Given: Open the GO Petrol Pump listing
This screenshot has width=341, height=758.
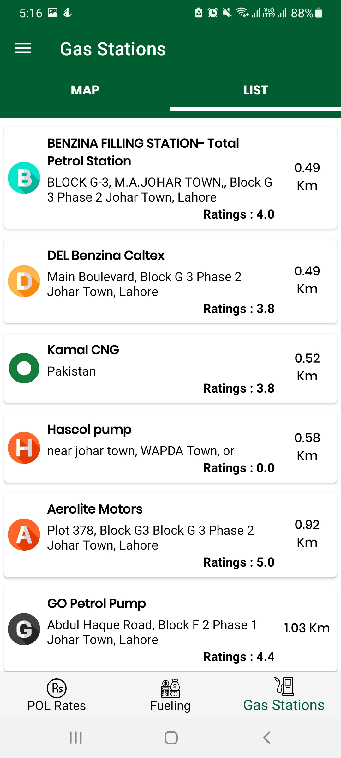Looking at the screenshot, I should 97,604.
